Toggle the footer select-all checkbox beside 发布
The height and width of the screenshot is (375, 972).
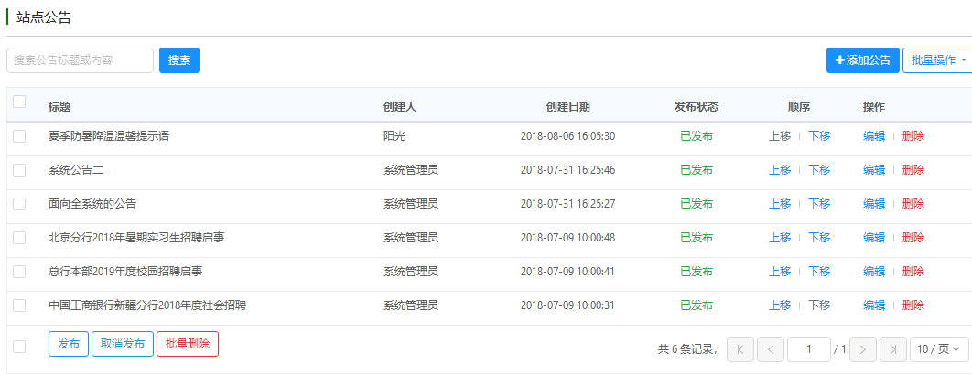(19, 347)
